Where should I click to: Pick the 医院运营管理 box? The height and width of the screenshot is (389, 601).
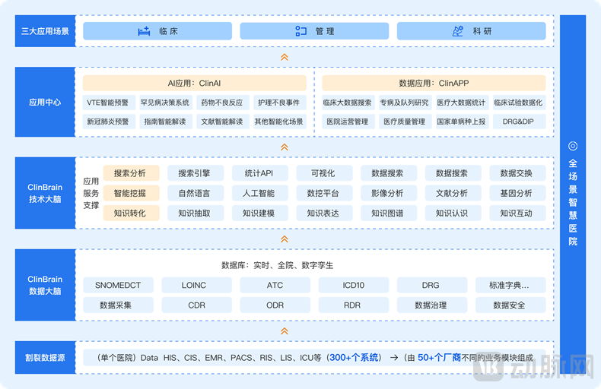tap(348, 122)
